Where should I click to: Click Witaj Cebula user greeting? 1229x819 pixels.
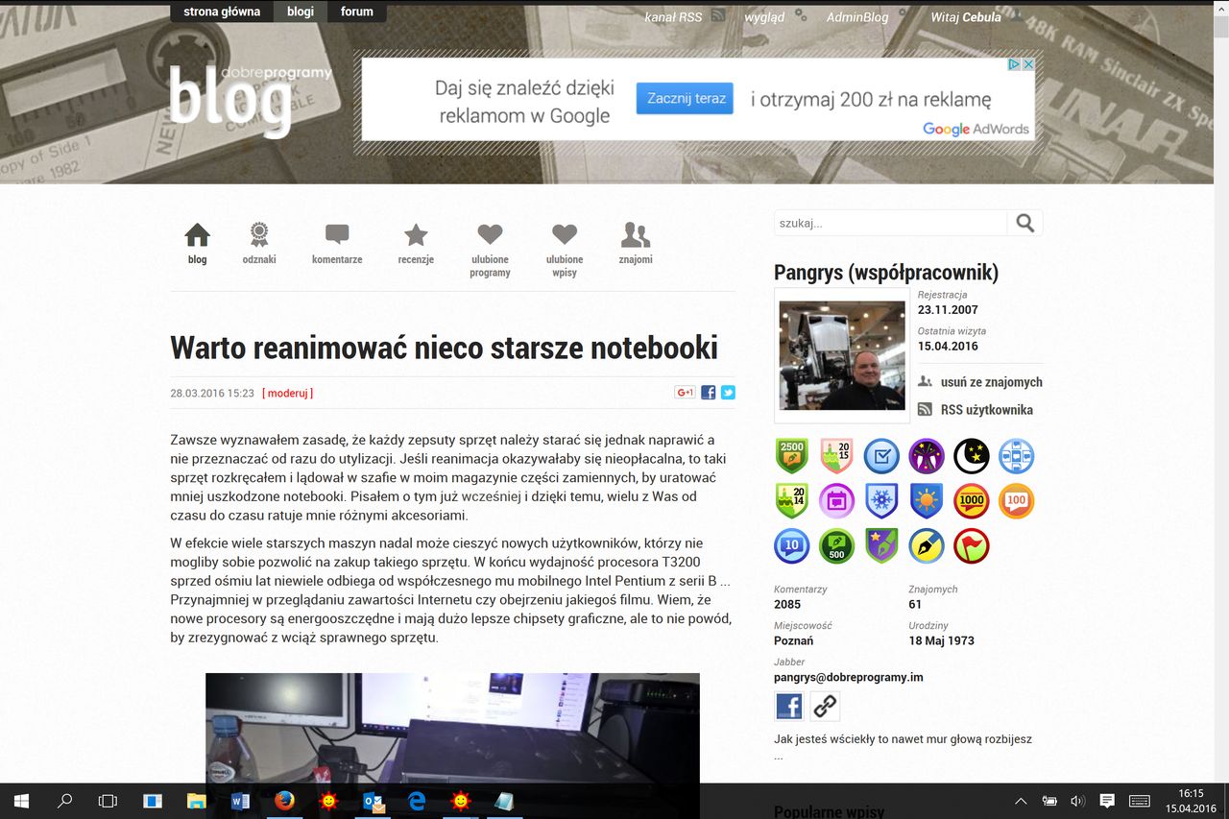click(x=966, y=16)
